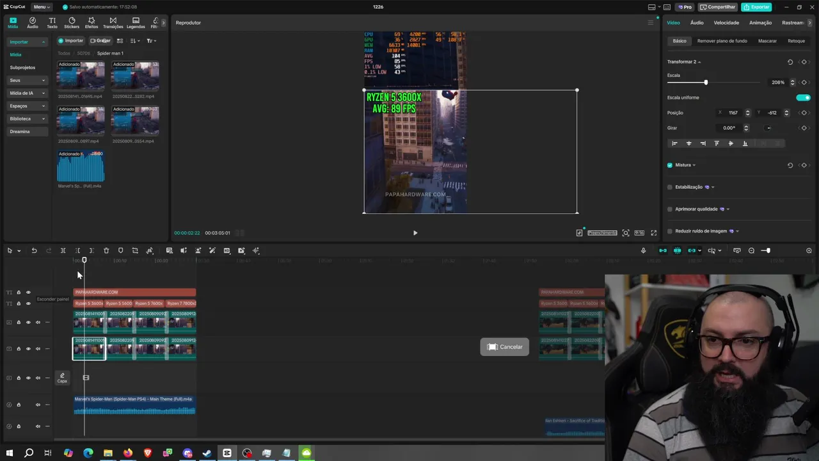
Task: Trim left of playhead
Action: pos(77,250)
